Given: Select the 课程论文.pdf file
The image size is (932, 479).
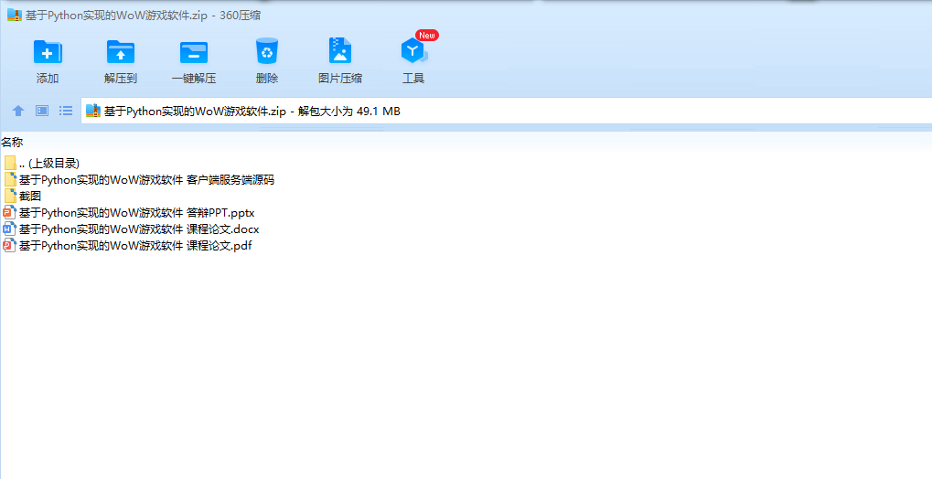Looking at the screenshot, I should [128, 246].
